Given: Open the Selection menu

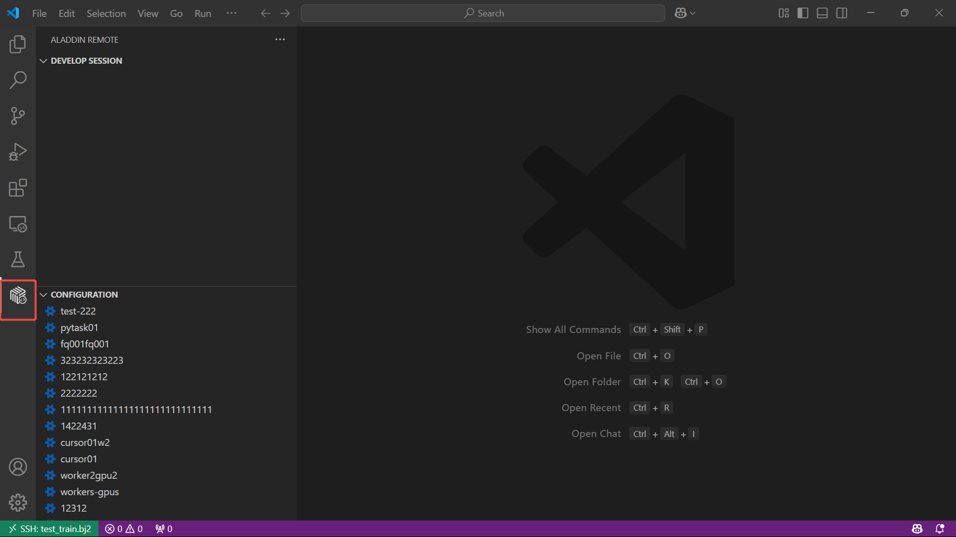Looking at the screenshot, I should click(106, 13).
